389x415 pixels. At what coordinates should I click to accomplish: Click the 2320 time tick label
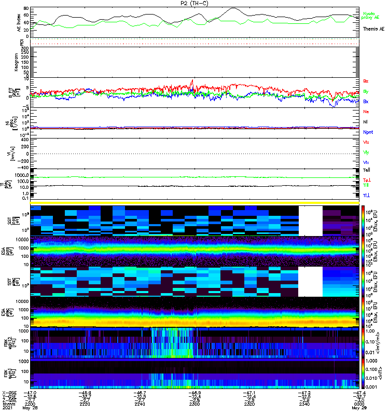(249, 404)
